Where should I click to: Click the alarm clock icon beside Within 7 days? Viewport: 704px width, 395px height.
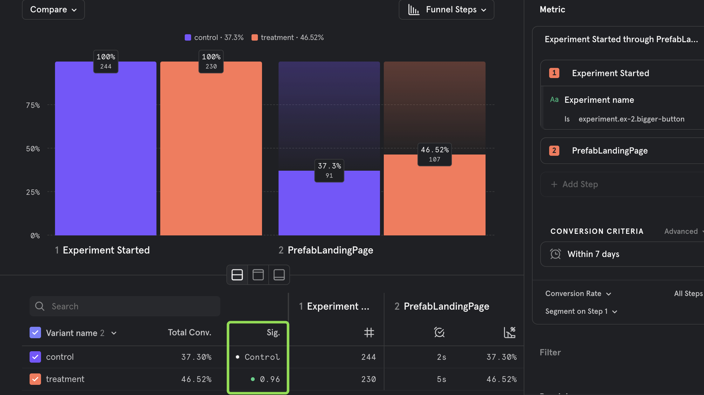point(556,254)
